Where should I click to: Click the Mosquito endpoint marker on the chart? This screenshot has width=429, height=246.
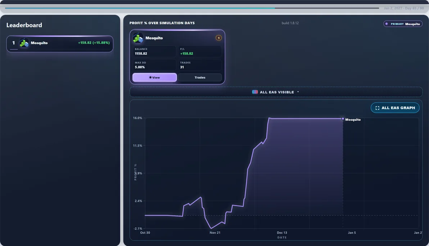343,118
